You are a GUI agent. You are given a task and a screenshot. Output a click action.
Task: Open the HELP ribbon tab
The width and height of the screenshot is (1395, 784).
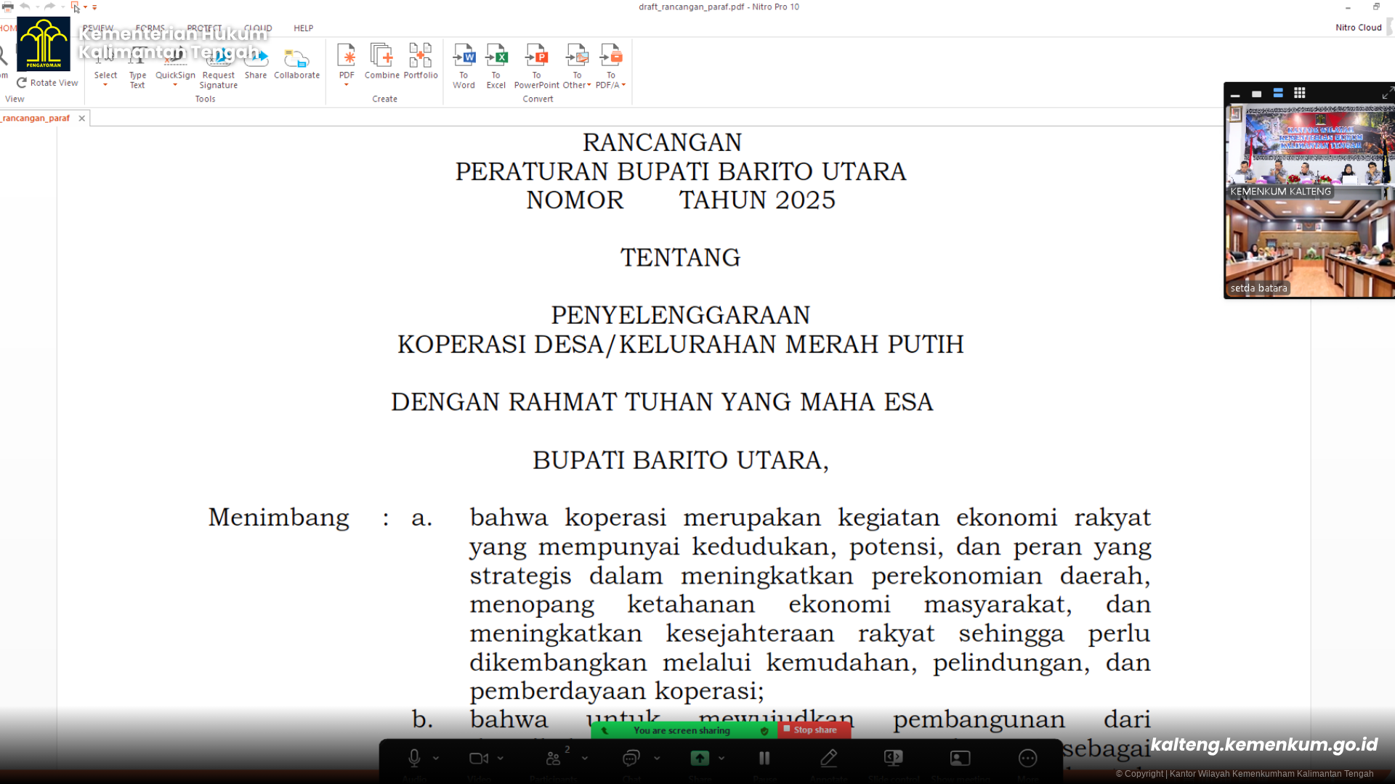pos(303,28)
